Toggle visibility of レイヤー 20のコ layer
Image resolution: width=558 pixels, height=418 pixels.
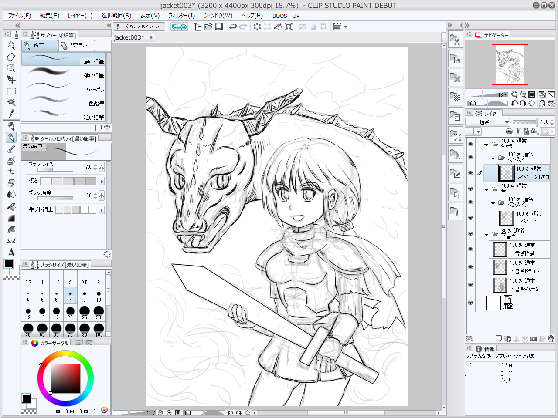470,173
